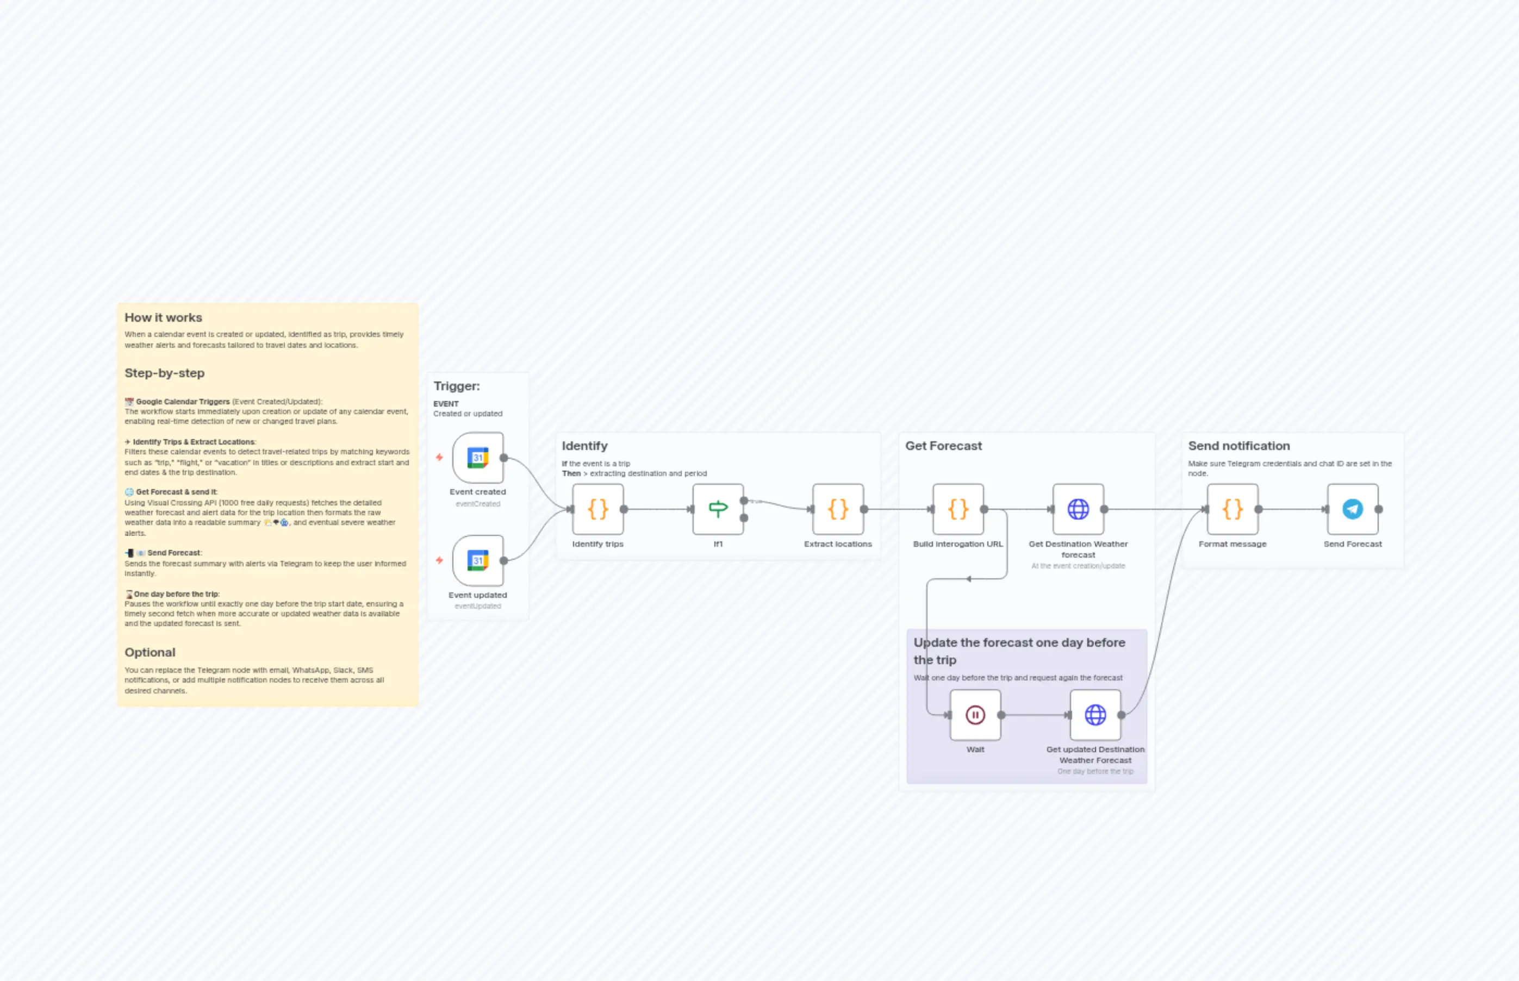Select the Event updated Google Calendar trigger icon
The image size is (1519, 981).
[478, 560]
